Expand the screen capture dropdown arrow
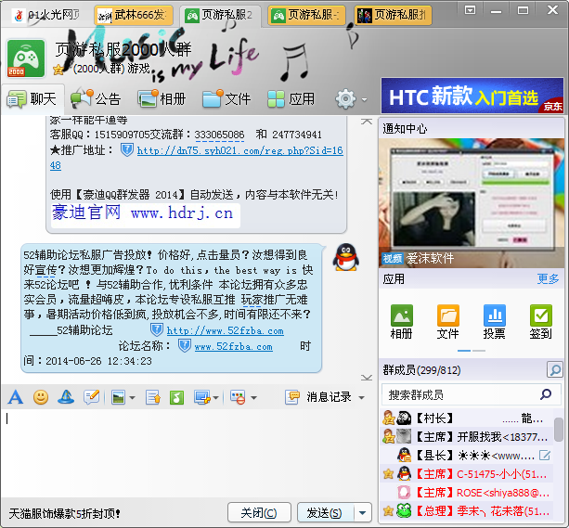Image resolution: width=569 pixels, height=528 pixels. click(x=215, y=398)
